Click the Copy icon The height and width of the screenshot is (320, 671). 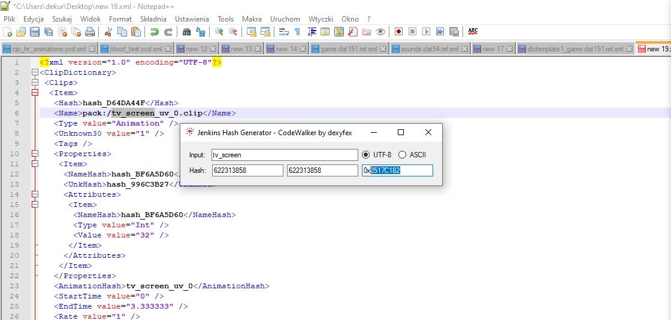tap(122, 32)
